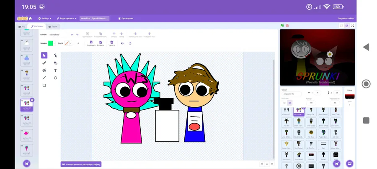Click the sprite y position field
The height and width of the screenshot is (169, 377).
pos(337,93)
